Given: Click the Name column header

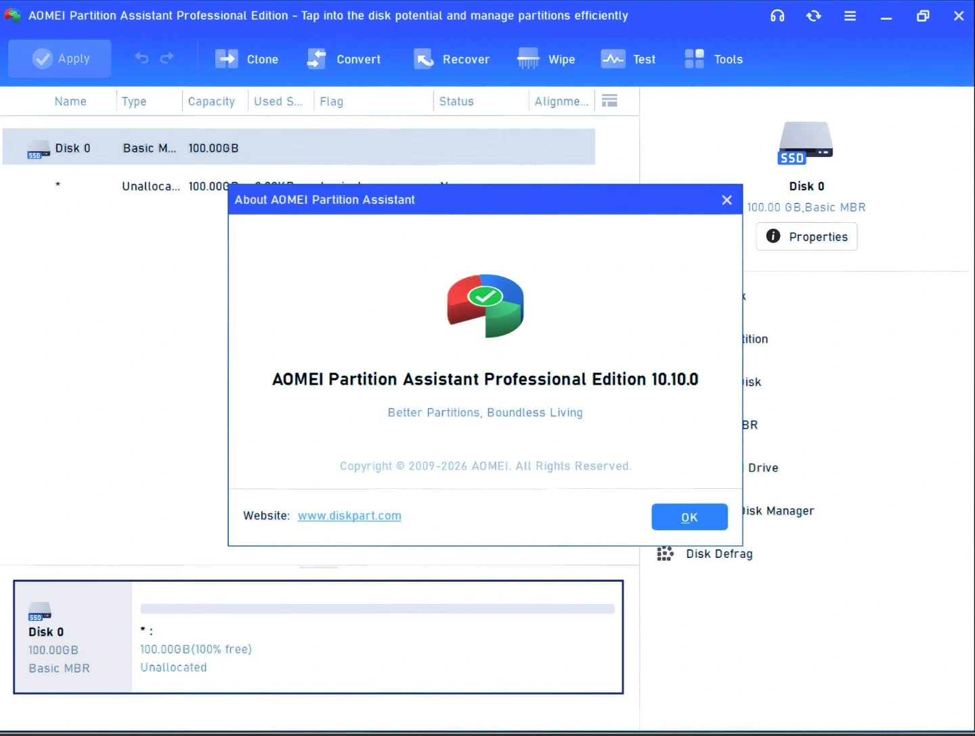Looking at the screenshot, I should tap(70, 102).
